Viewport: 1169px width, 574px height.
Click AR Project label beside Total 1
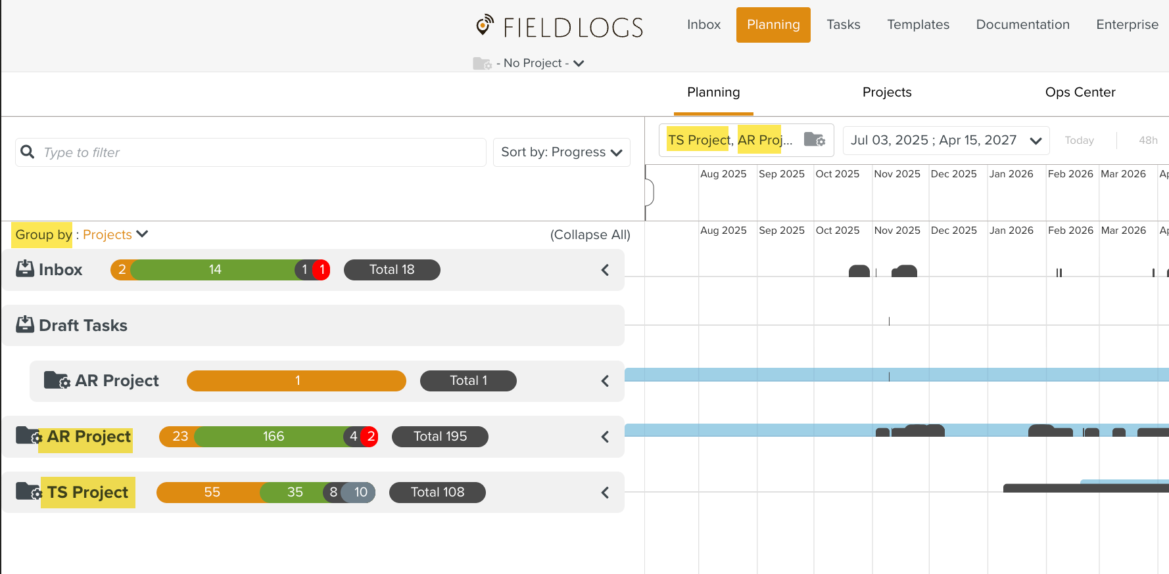click(x=117, y=381)
